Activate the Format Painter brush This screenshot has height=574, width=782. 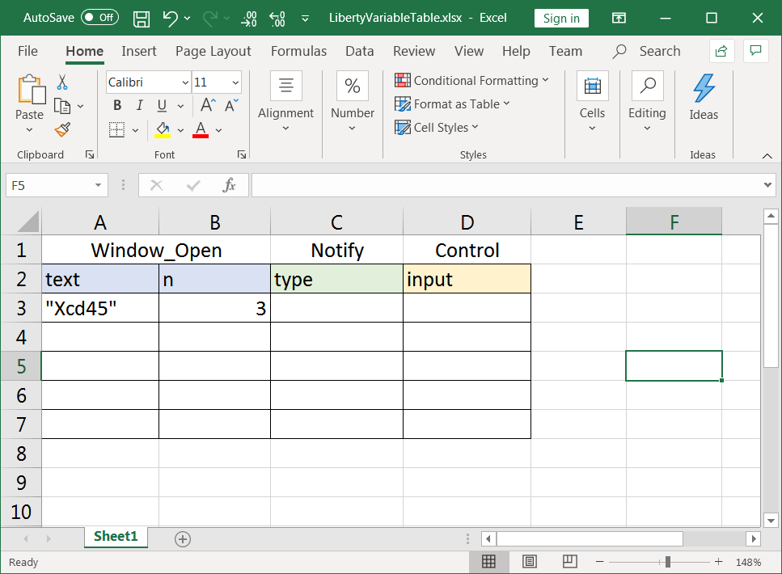coord(62,130)
